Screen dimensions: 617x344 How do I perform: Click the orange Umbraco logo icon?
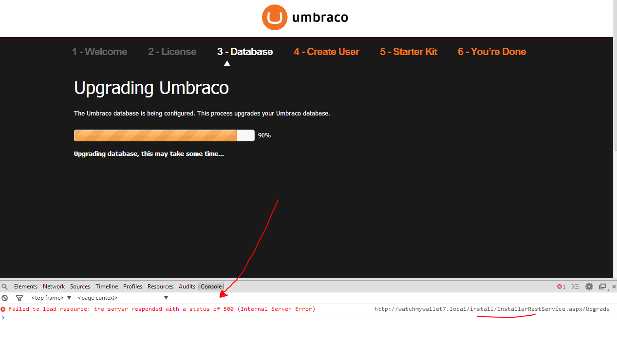click(x=275, y=18)
